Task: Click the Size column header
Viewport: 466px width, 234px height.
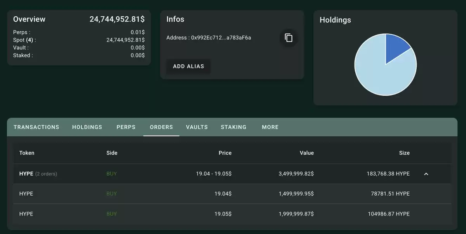Action: click(x=404, y=153)
